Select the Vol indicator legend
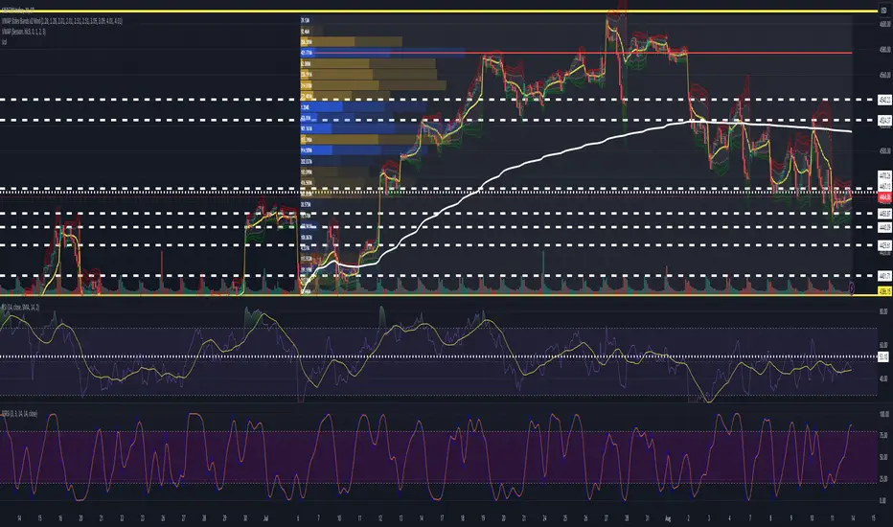This screenshot has height=527, width=893. pyautogui.click(x=4, y=42)
